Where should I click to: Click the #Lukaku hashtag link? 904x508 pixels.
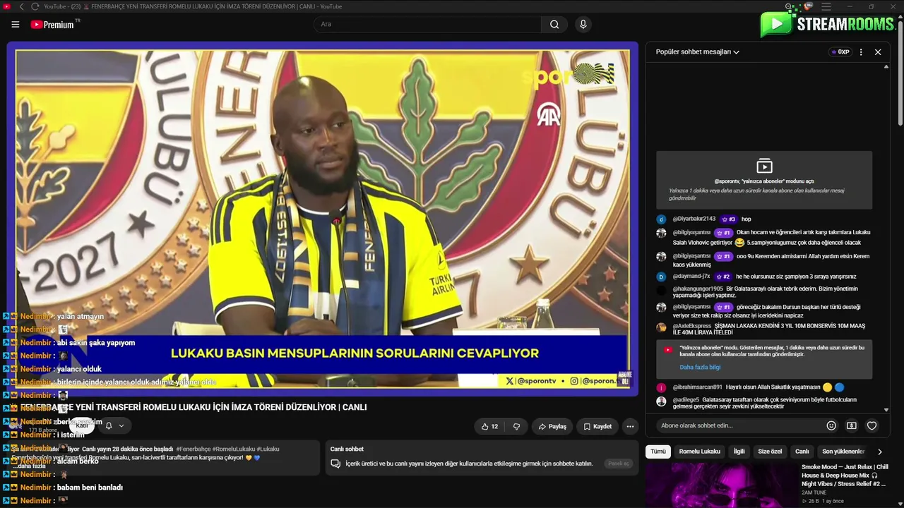(x=268, y=449)
